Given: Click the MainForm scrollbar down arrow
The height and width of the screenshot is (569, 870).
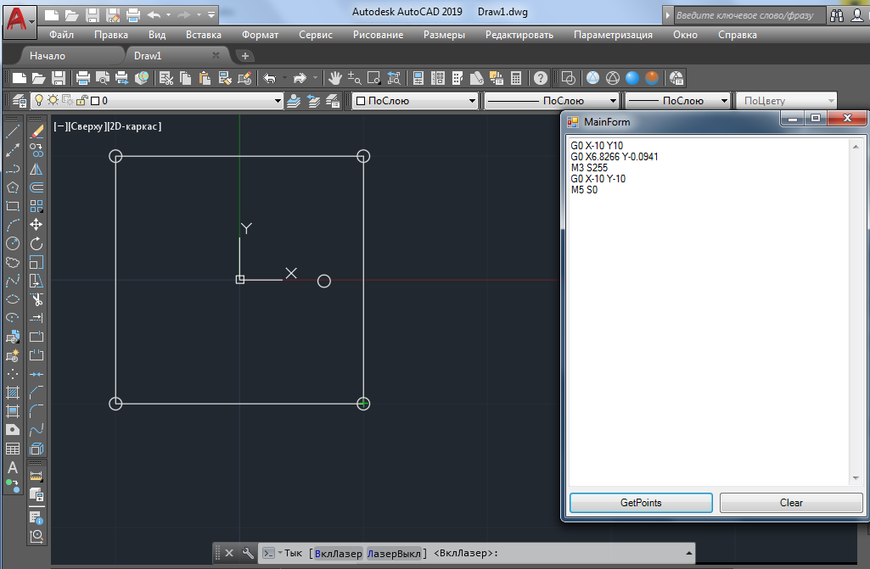Looking at the screenshot, I should (x=856, y=478).
